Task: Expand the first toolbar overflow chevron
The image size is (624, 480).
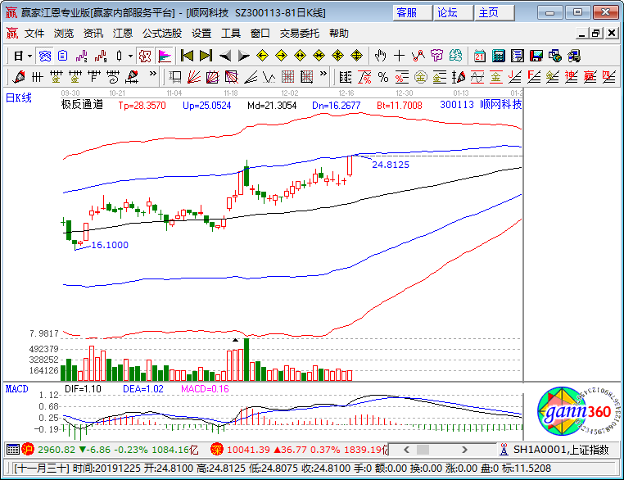Action: [153, 73]
